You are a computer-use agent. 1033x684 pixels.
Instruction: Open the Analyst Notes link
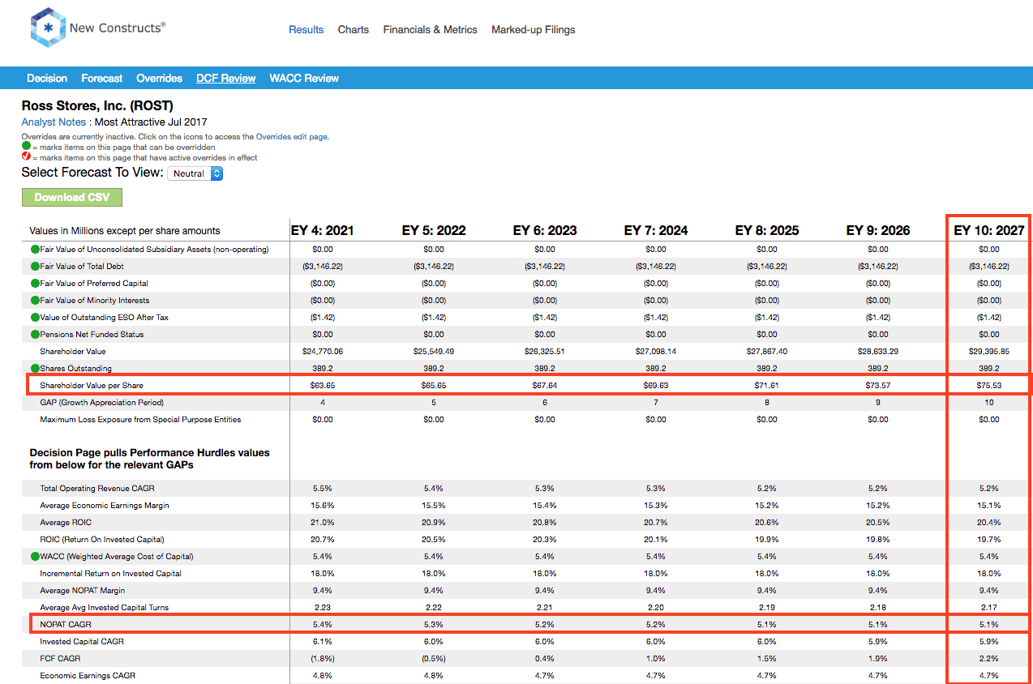[x=54, y=122]
